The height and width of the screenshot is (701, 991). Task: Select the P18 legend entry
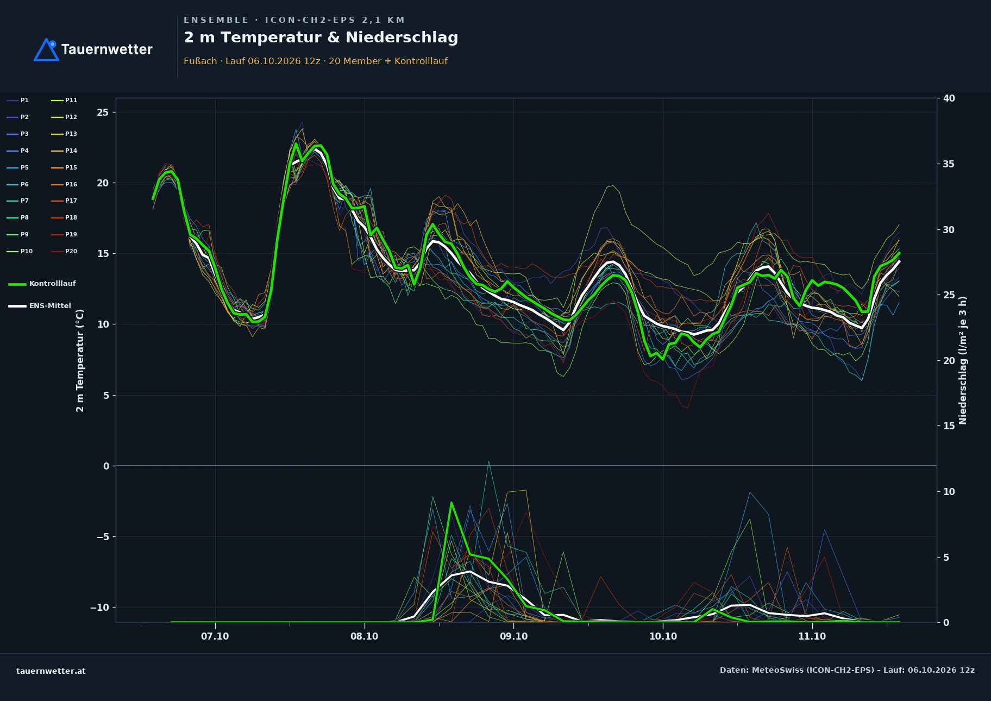click(64, 217)
